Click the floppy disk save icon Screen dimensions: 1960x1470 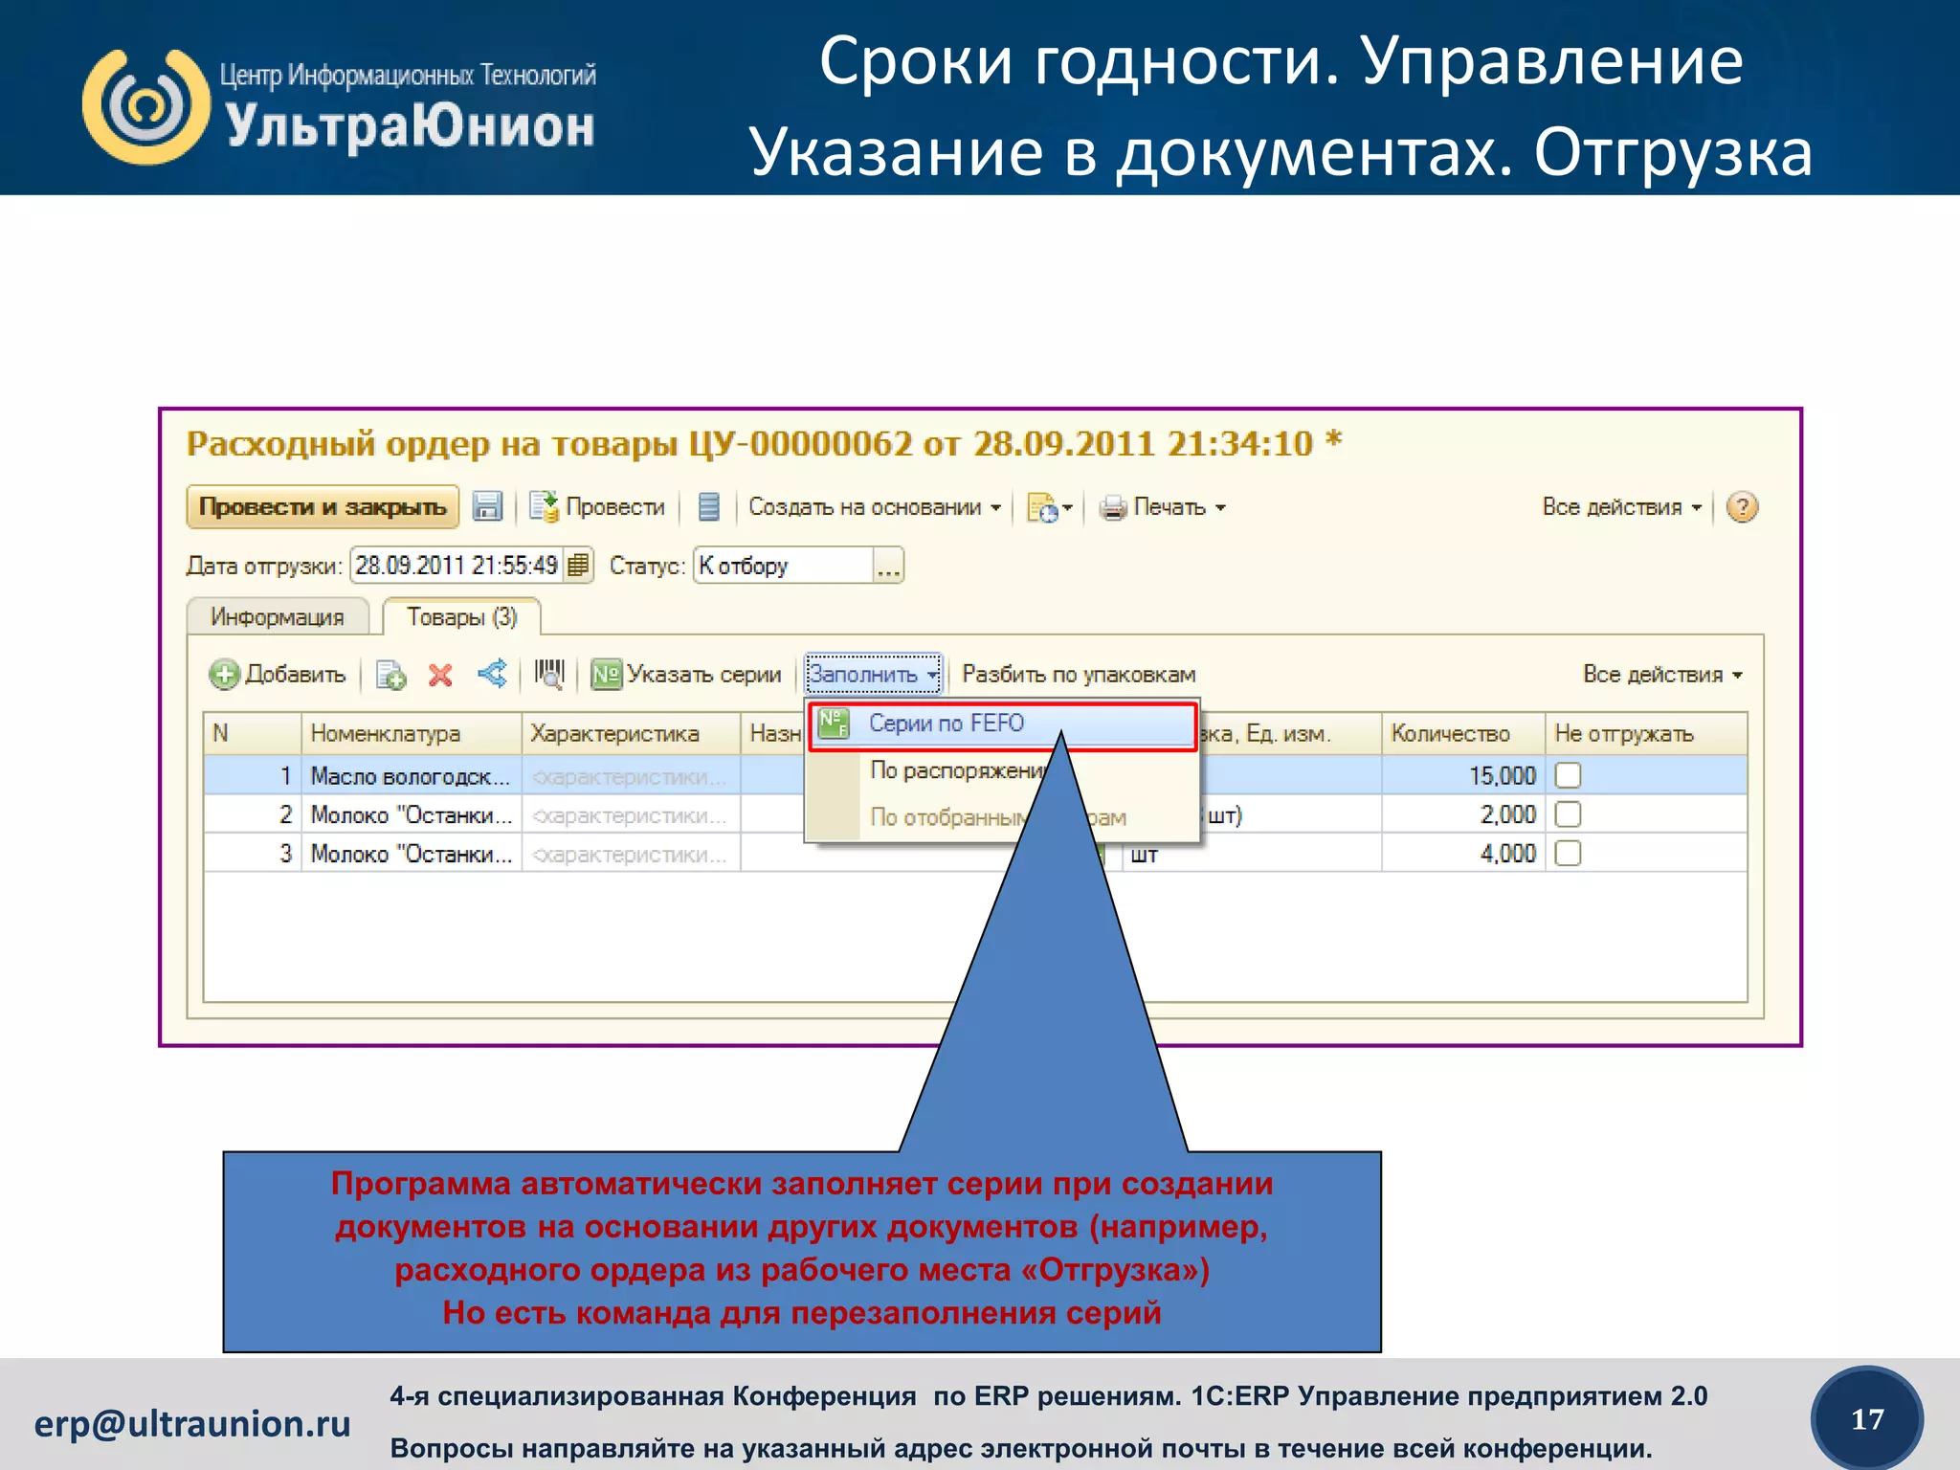(488, 506)
